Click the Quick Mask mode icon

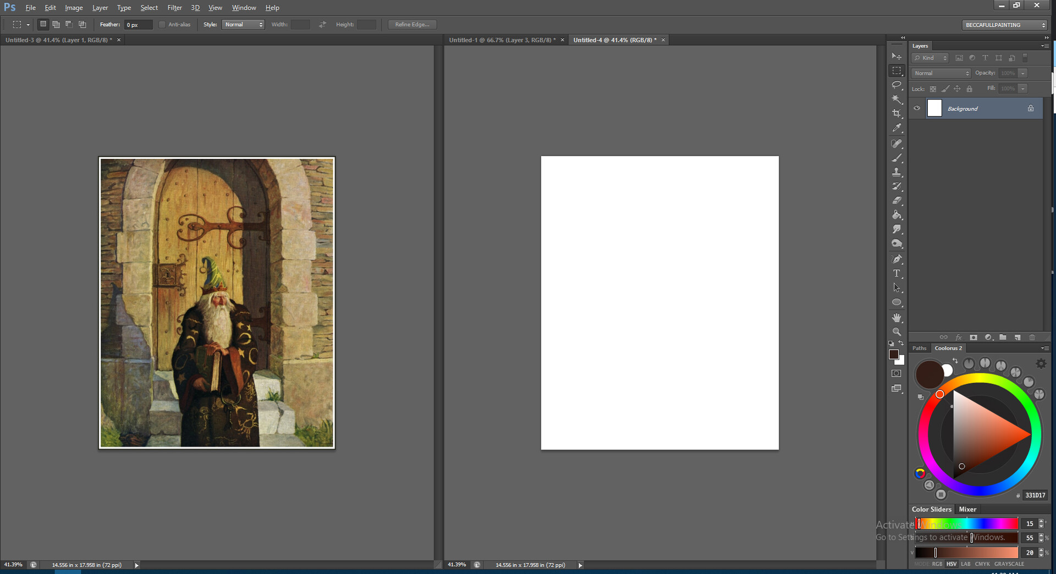click(x=897, y=373)
